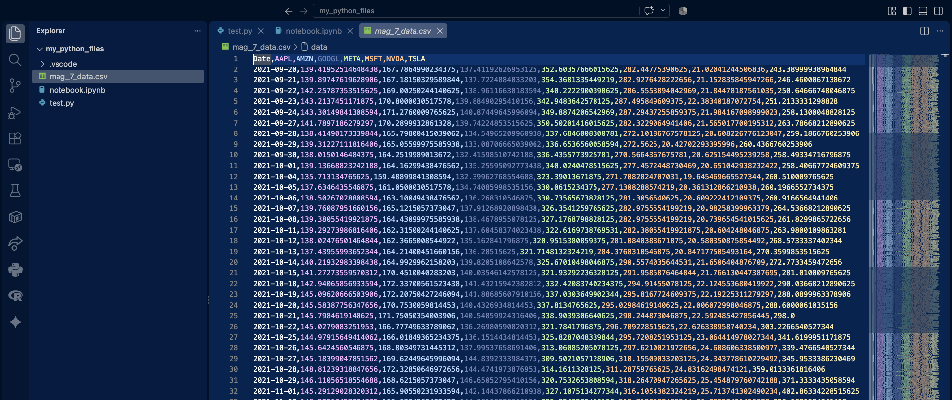
Task: Open the Run and Debug view
Action: [x=15, y=113]
